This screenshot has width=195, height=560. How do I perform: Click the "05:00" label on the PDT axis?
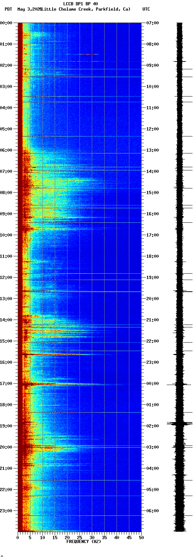point(6,129)
